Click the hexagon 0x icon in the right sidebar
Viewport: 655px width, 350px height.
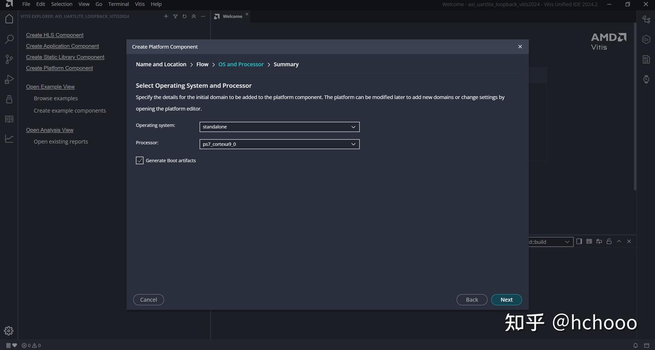[x=646, y=39]
